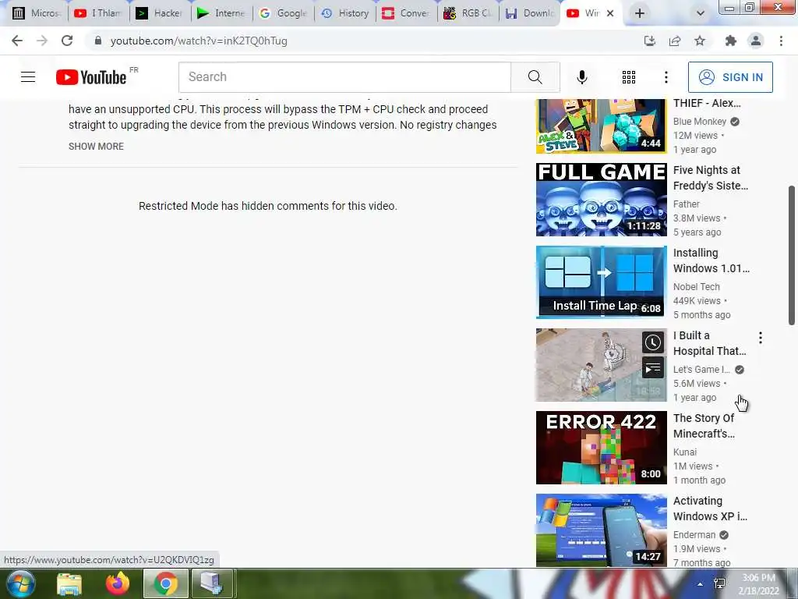Close the current Win… YouTube tab
The width and height of the screenshot is (798, 599).
point(610,13)
